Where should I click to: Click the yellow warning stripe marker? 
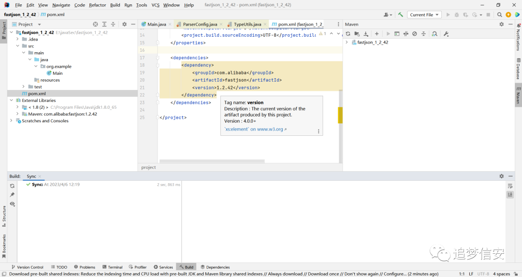pyautogui.click(x=340, y=115)
